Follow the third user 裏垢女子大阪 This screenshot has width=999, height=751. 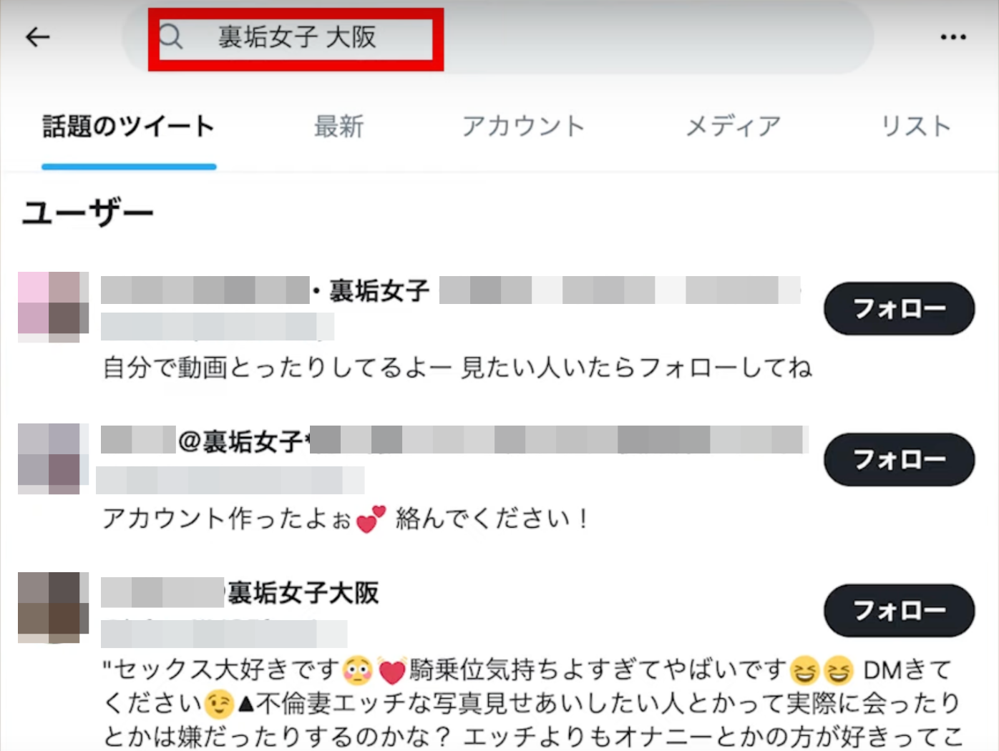(x=899, y=610)
